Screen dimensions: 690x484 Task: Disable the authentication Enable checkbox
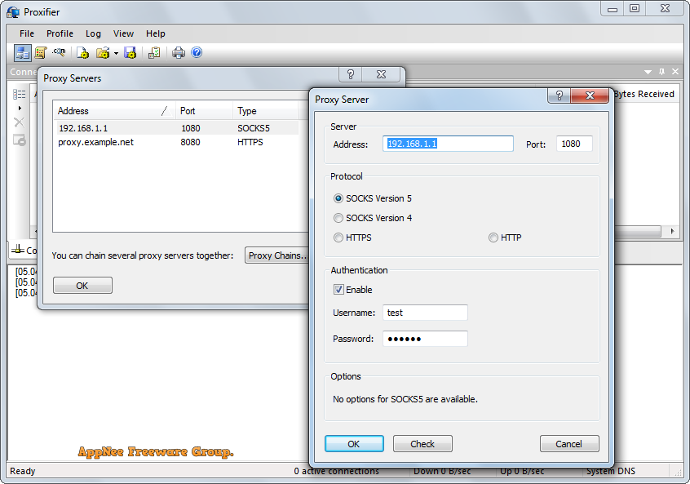[338, 289]
